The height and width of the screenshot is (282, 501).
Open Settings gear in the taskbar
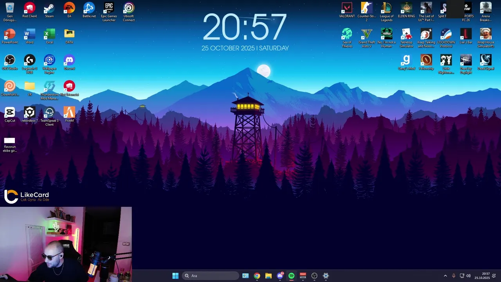pyautogui.click(x=326, y=276)
